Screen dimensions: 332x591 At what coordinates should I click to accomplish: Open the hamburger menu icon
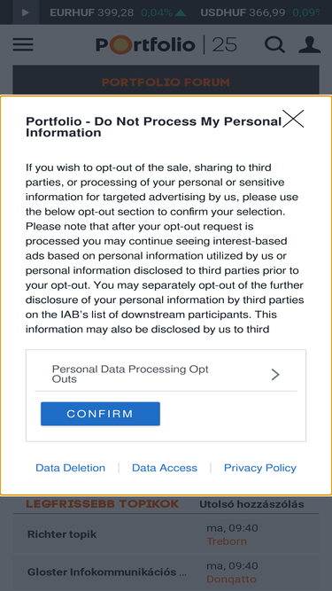tap(23, 44)
